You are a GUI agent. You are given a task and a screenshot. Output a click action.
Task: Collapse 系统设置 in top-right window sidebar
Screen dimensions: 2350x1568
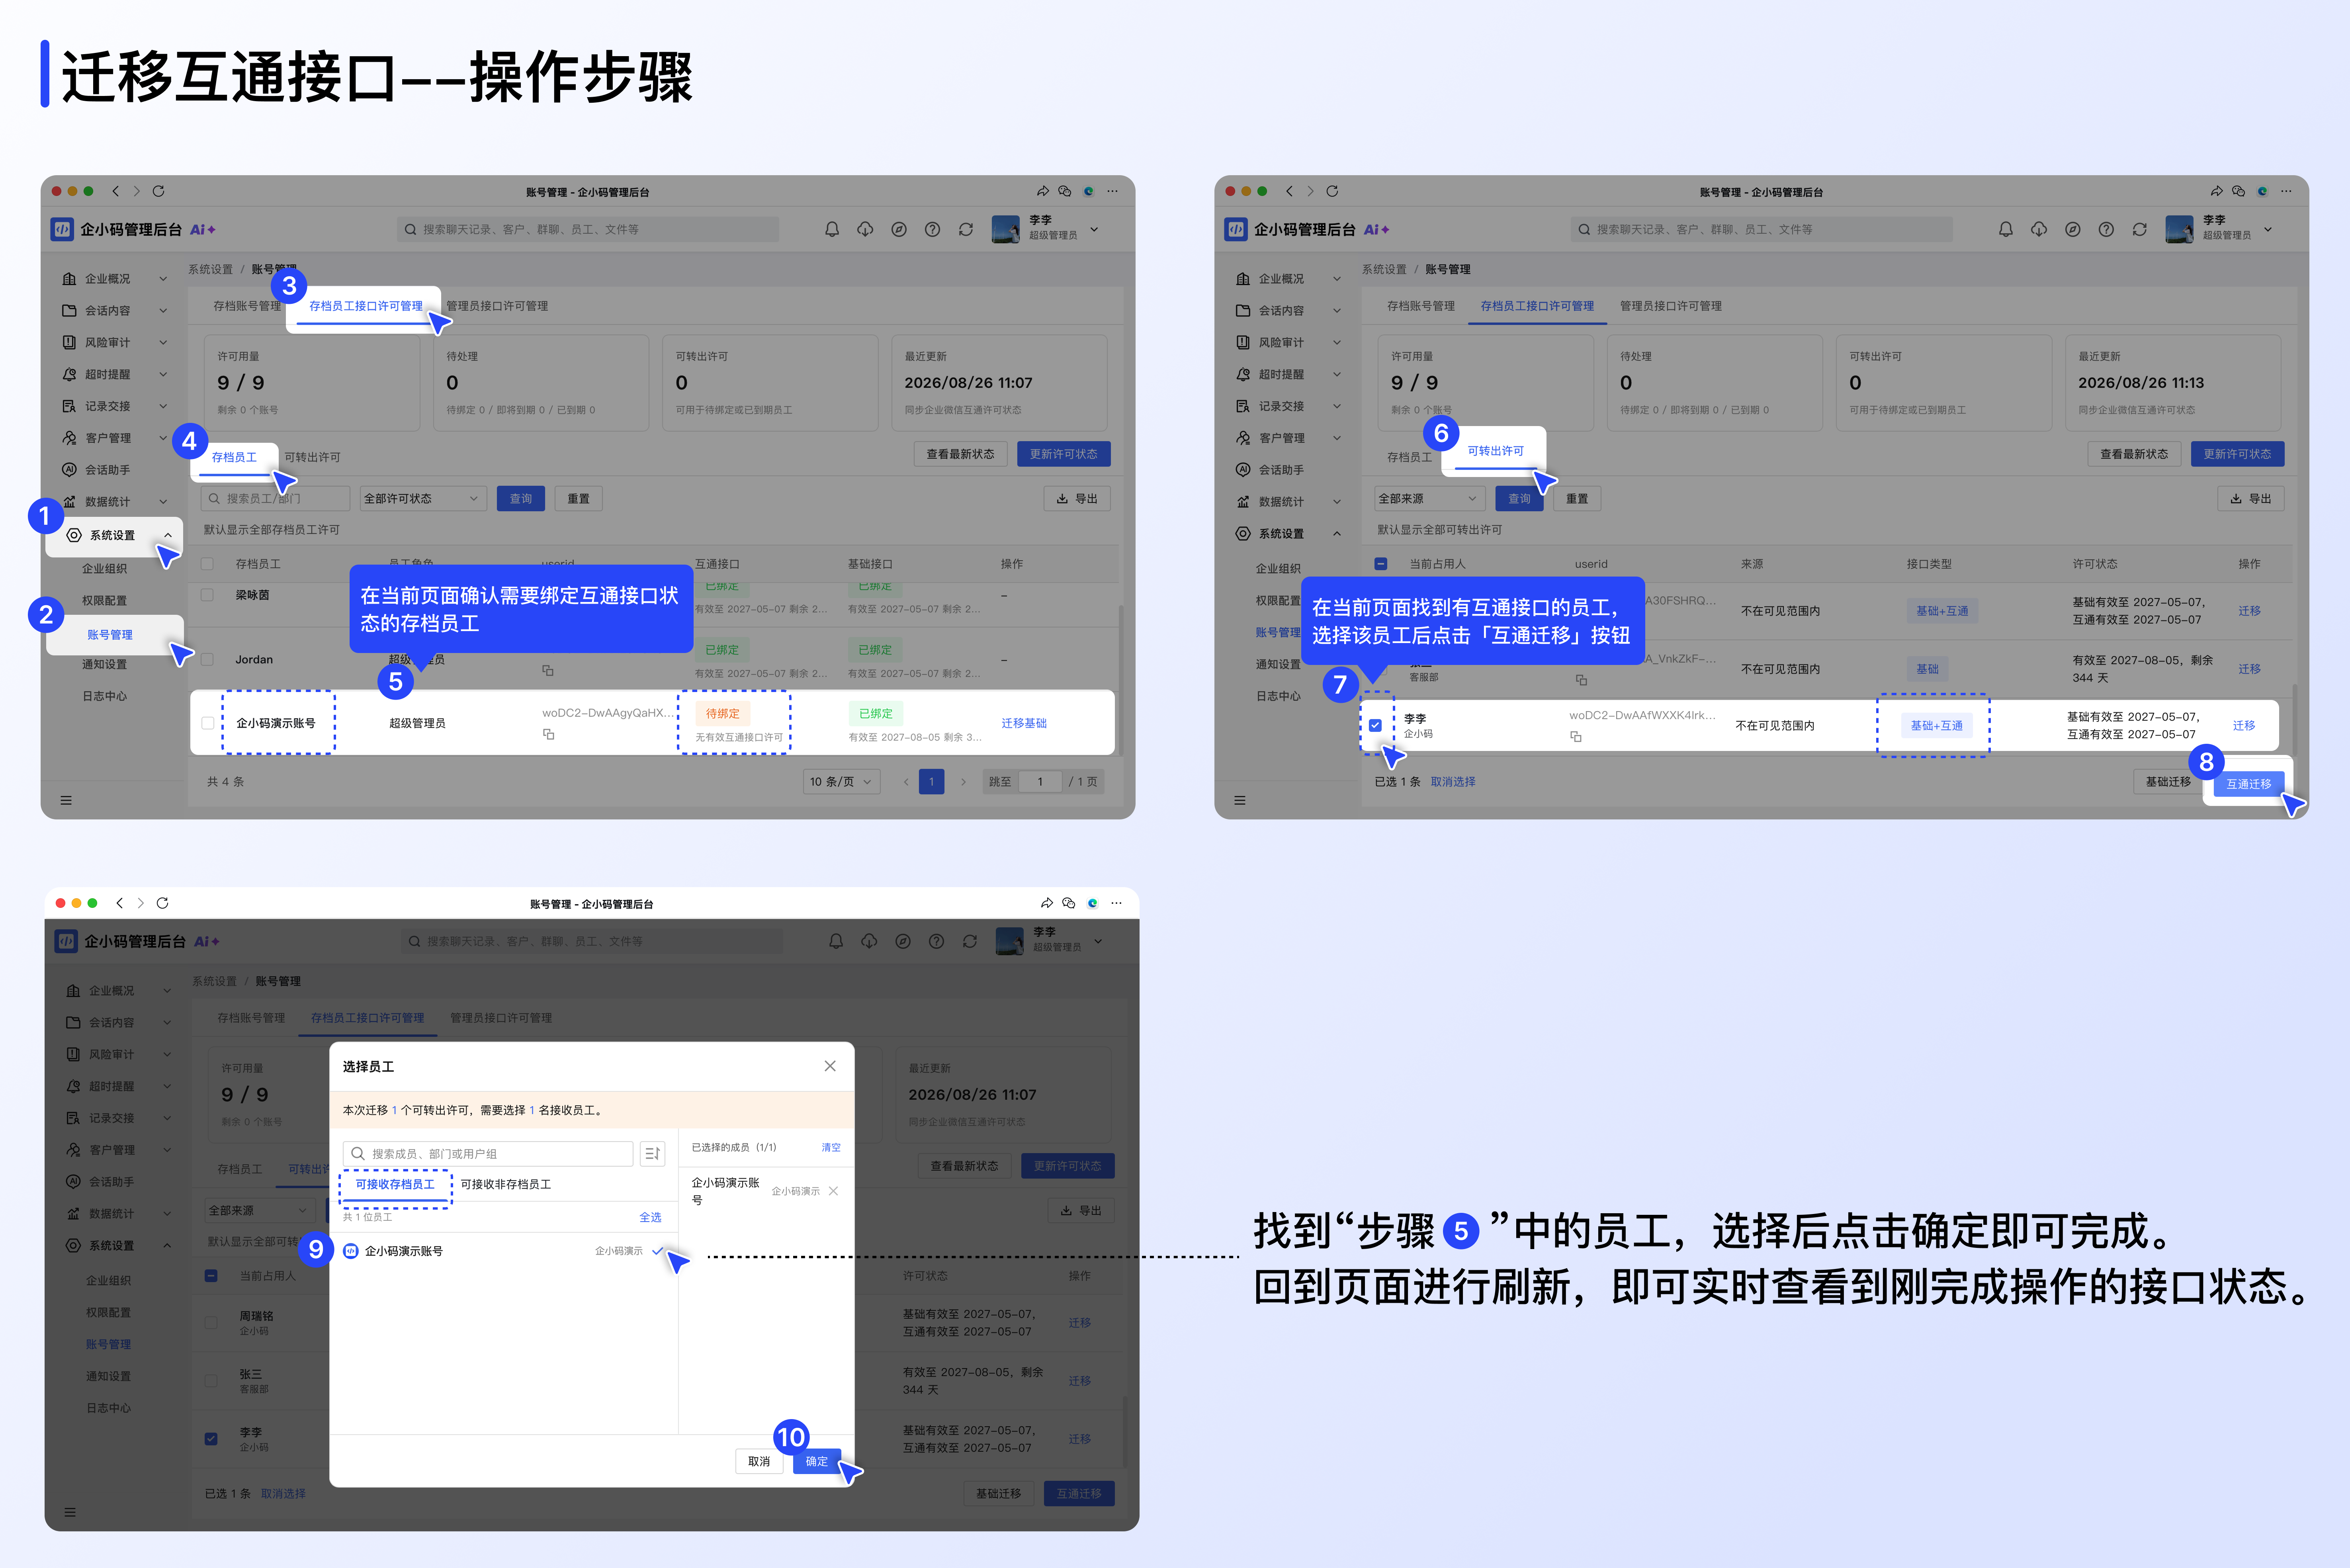(1289, 534)
